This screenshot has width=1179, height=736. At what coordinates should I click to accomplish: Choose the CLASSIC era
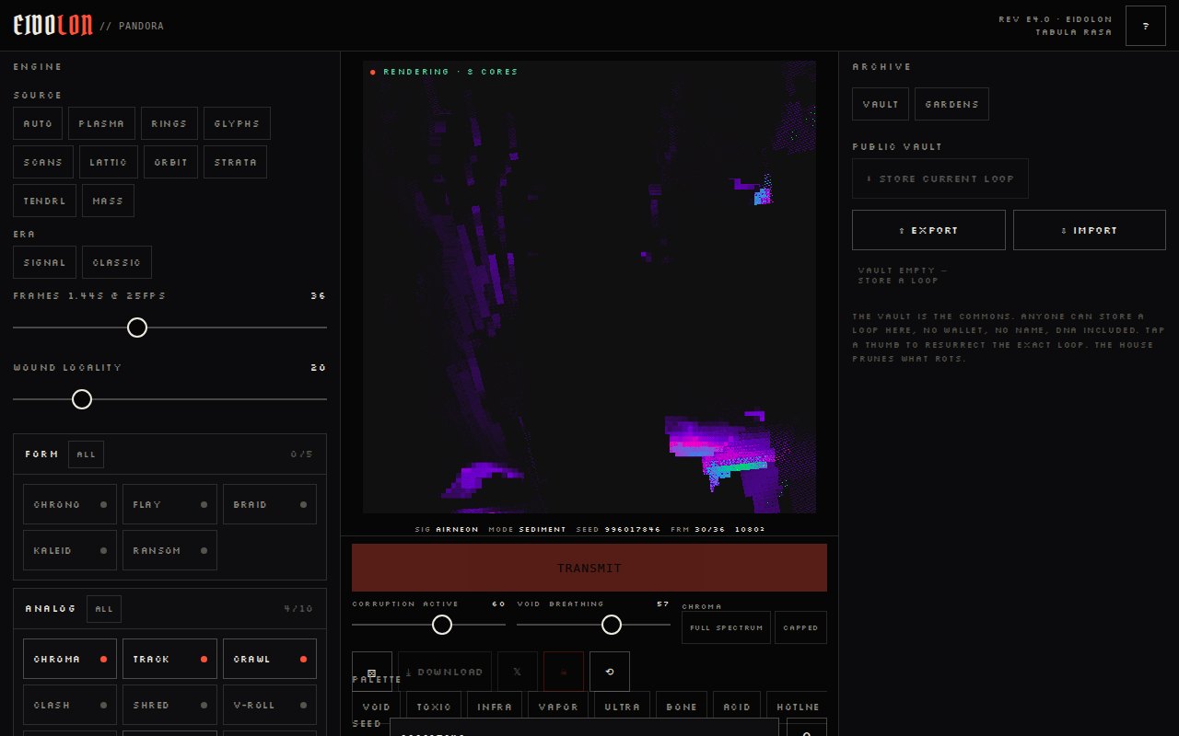(x=117, y=262)
